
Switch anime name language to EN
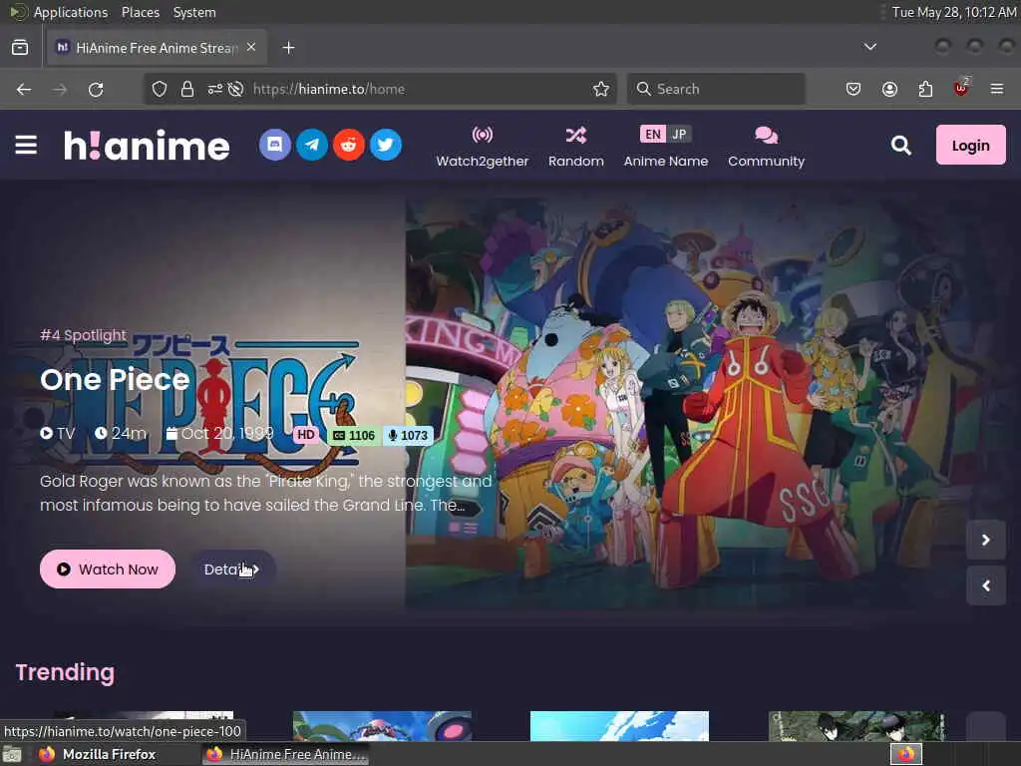(x=652, y=135)
